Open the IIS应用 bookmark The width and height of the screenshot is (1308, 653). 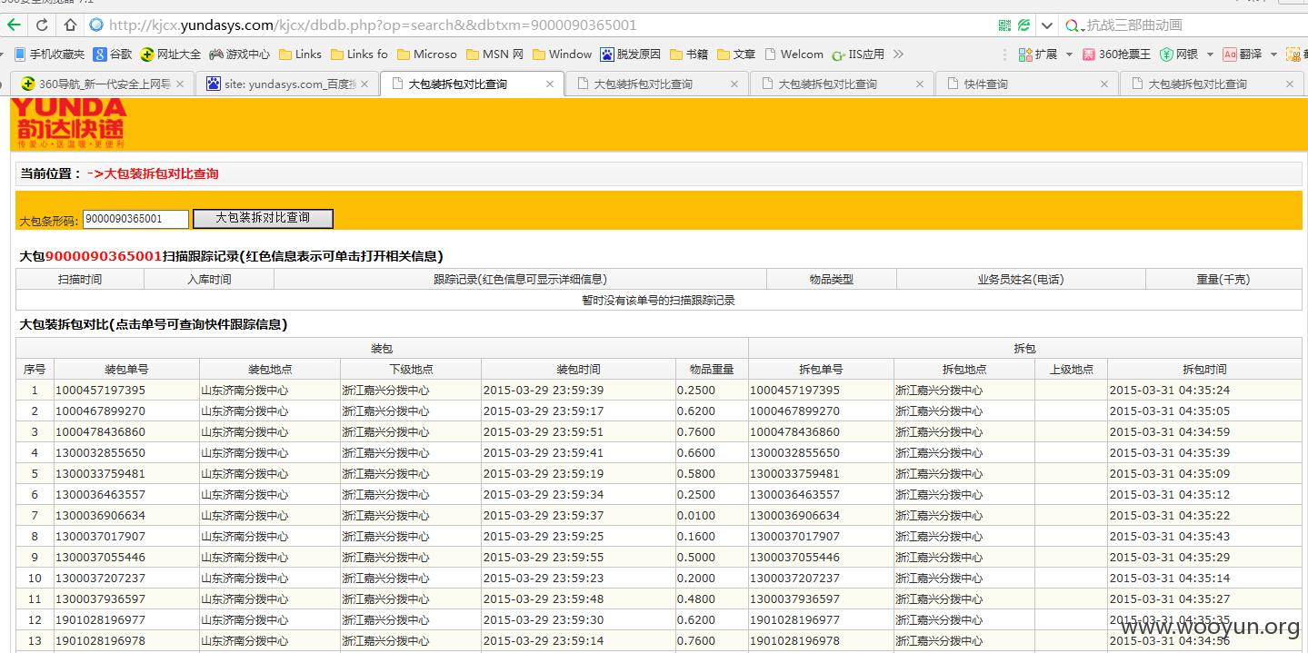858,54
